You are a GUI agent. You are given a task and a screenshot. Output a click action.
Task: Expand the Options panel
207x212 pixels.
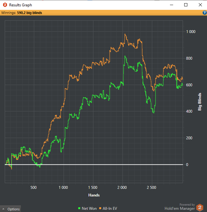[10, 209]
